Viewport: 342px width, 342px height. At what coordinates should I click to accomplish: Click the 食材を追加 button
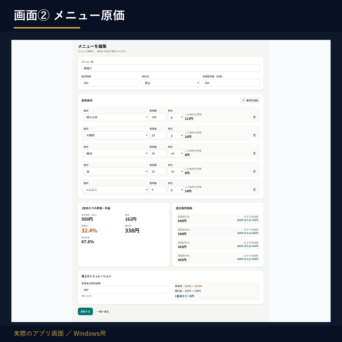tap(250, 100)
